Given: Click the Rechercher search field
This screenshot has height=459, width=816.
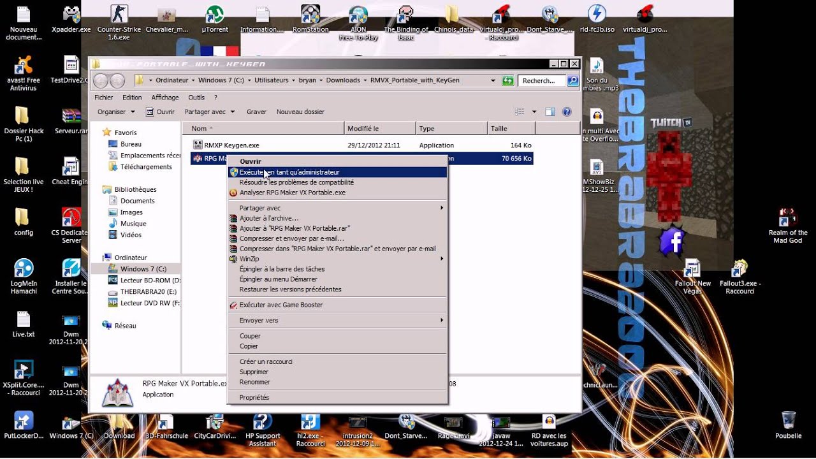Looking at the screenshot, I should click(x=541, y=81).
